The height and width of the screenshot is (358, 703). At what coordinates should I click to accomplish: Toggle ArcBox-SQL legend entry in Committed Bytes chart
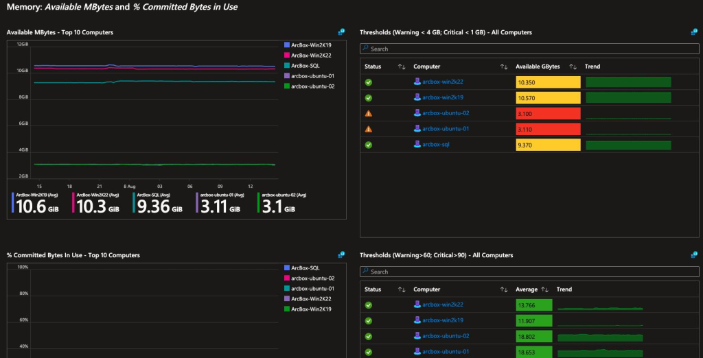click(302, 268)
